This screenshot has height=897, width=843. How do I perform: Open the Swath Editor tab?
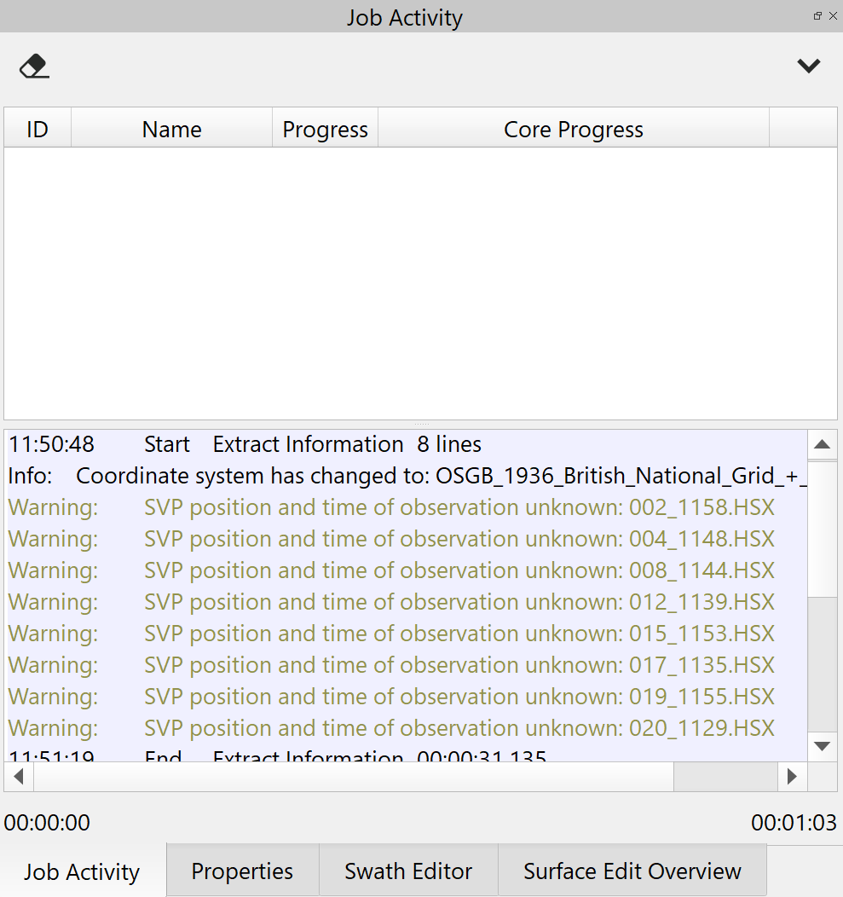click(407, 871)
